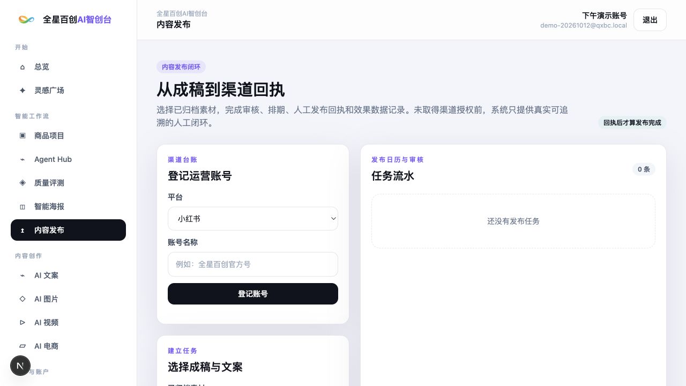The height and width of the screenshot is (386, 686).
Task: Click the 内容创作 sidebar group label
Action: pyautogui.click(x=28, y=256)
